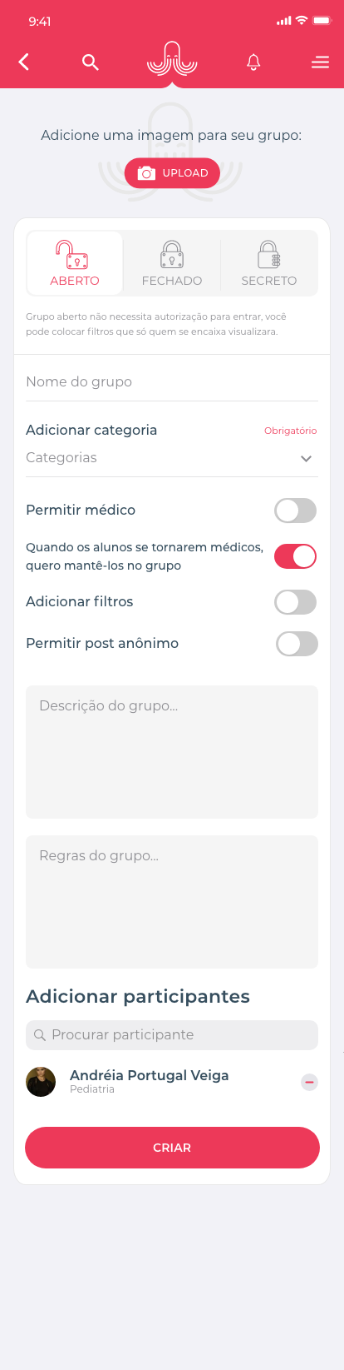Viewport: 344px width, 1370px height.
Task: Turn on Adicionar filtros switch
Action: 296,602
